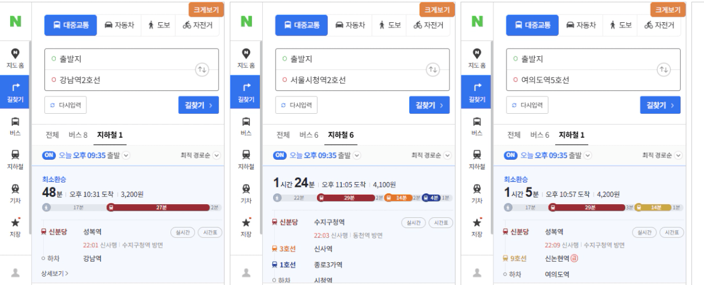The width and height of the screenshot is (704, 285).
Task: Expand 상세보기 details for 강남역 route
Action: pos(55,274)
